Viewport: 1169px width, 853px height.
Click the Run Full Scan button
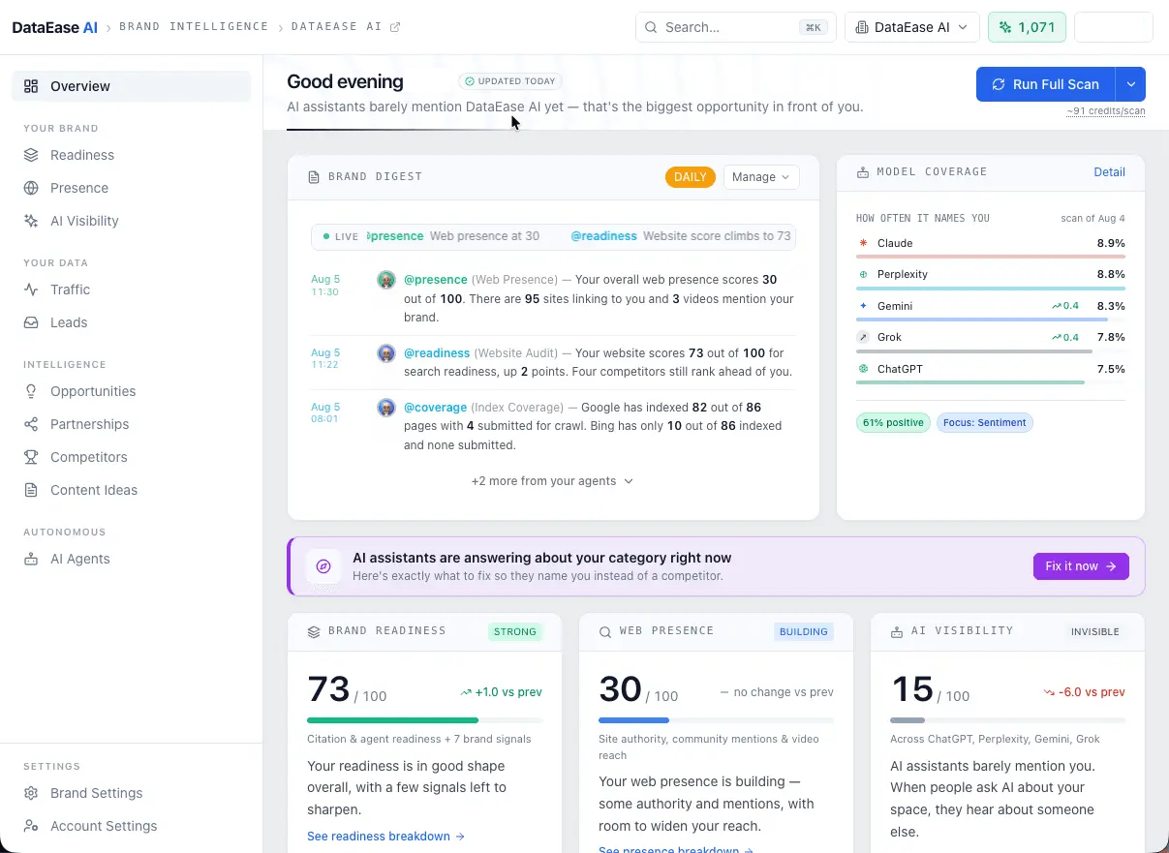tap(1046, 84)
